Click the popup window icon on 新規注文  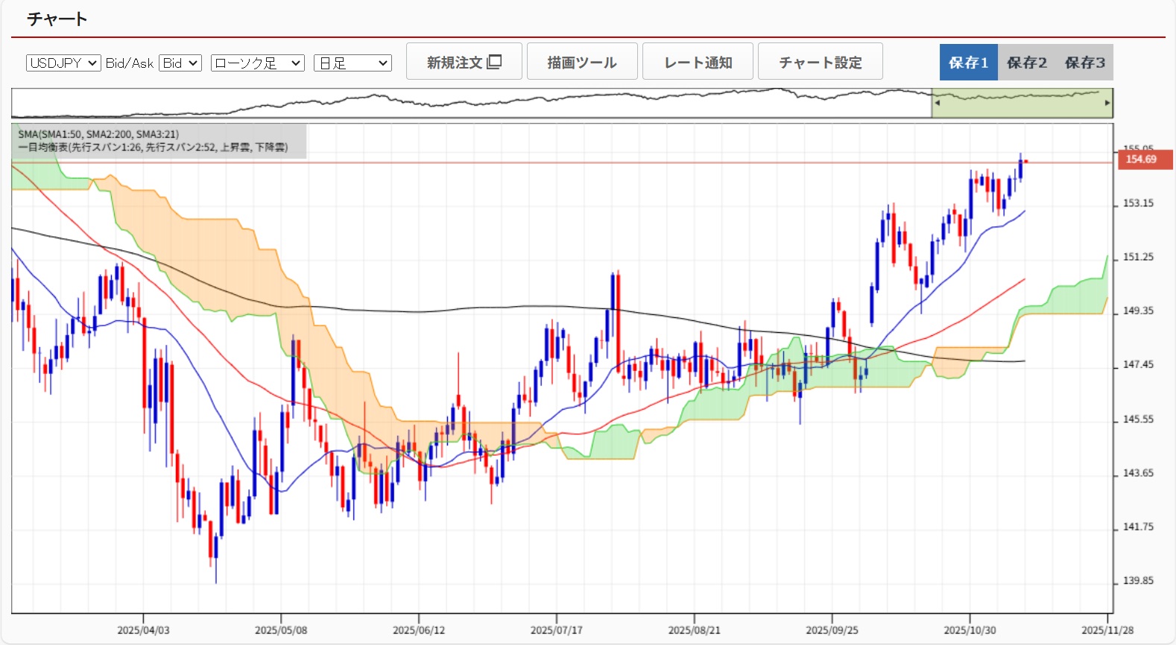[494, 62]
